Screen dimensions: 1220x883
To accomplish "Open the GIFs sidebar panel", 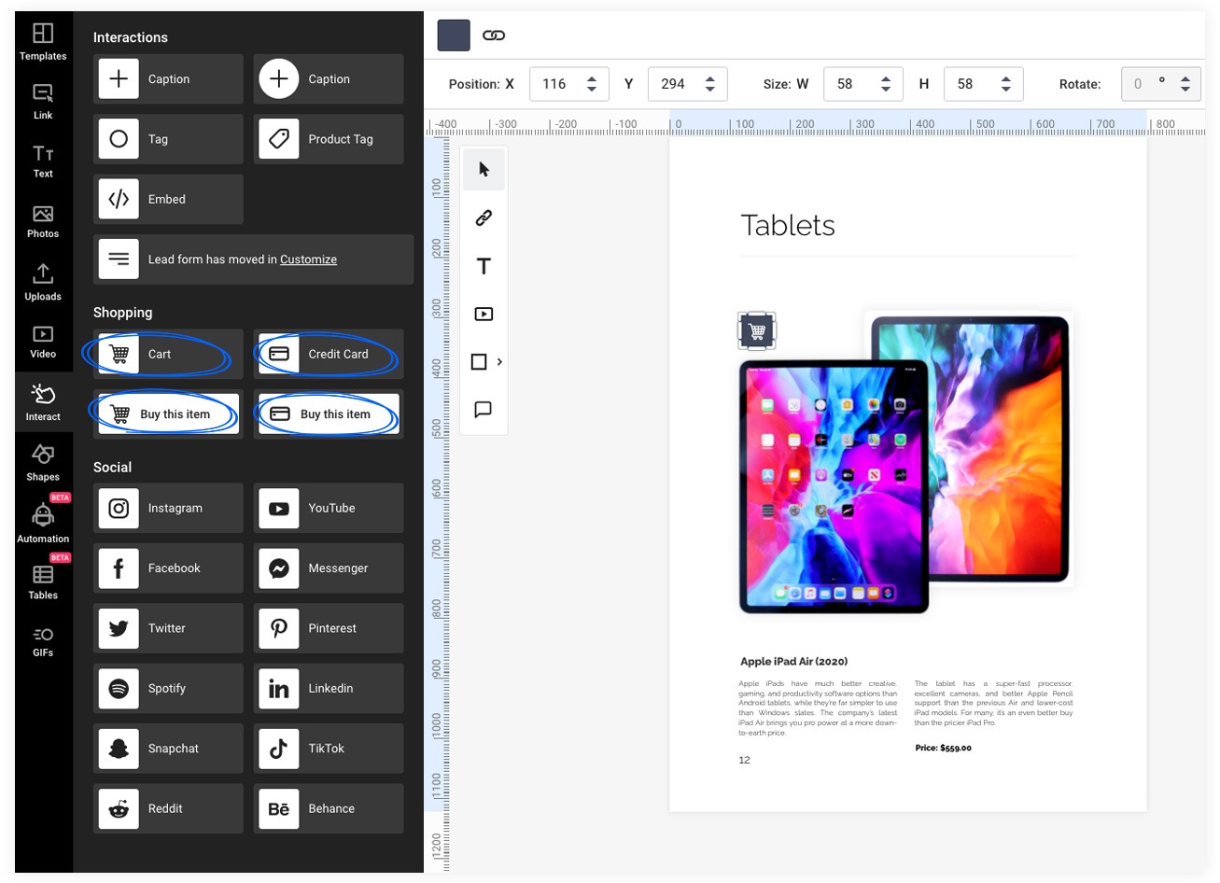I will pyautogui.click(x=43, y=641).
